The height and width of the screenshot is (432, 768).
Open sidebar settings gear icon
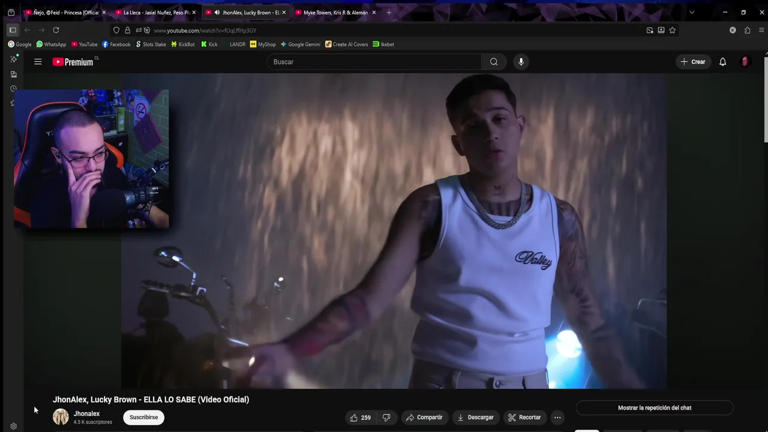coord(13,427)
